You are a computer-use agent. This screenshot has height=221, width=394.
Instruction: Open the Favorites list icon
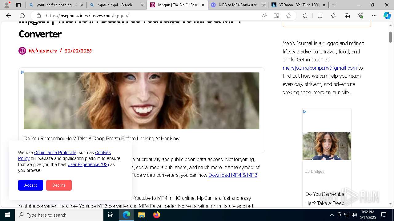(x=334, y=16)
